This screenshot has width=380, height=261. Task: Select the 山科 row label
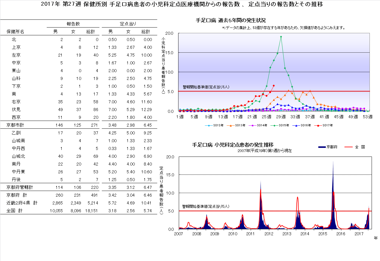pyautogui.click(x=16, y=78)
